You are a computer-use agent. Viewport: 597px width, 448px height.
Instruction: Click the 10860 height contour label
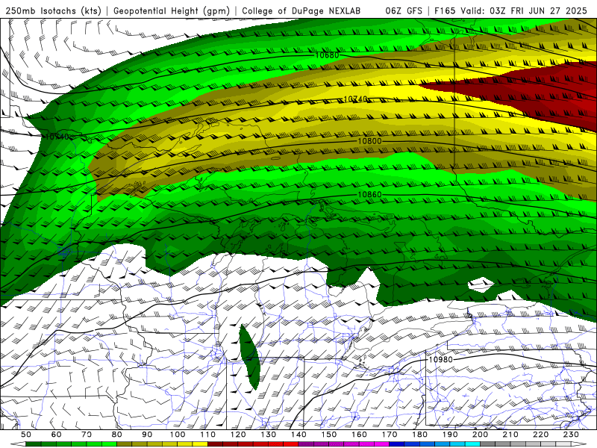click(369, 195)
